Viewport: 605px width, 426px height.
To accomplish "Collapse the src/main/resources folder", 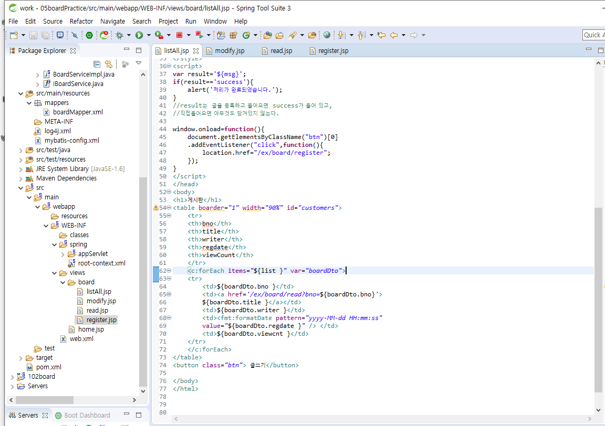I will point(20,93).
